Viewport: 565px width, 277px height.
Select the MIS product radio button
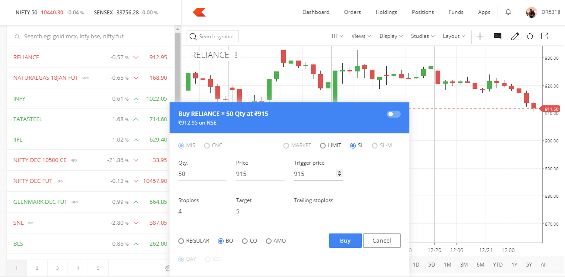point(181,145)
